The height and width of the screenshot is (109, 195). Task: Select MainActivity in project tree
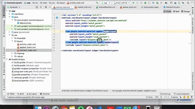point(25,23)
